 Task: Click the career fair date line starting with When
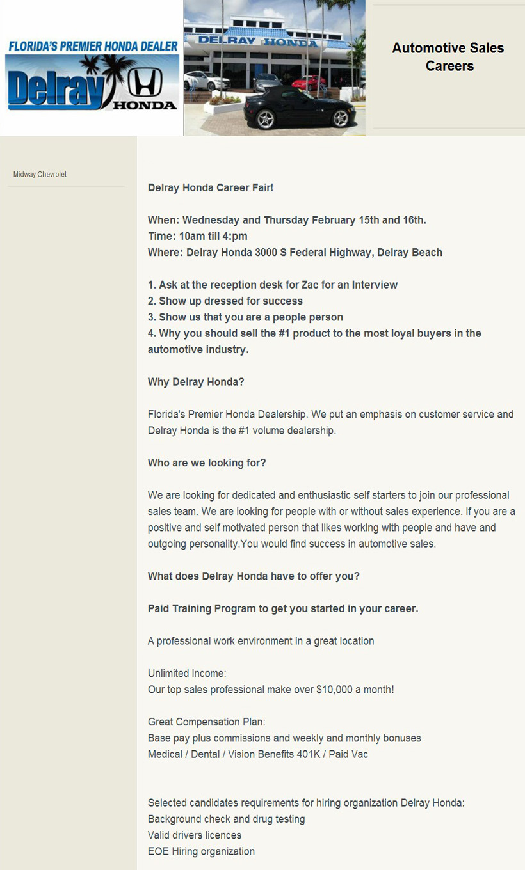coord(287,220)
